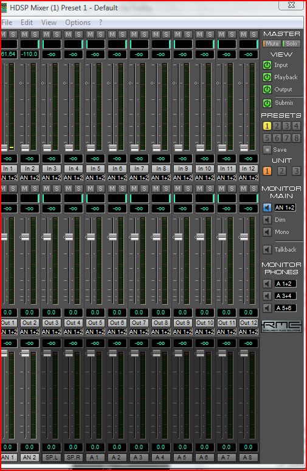Screen dimensions: 307x471
Task: Close the HDSP Mixer window
Action: click(291, 5)
